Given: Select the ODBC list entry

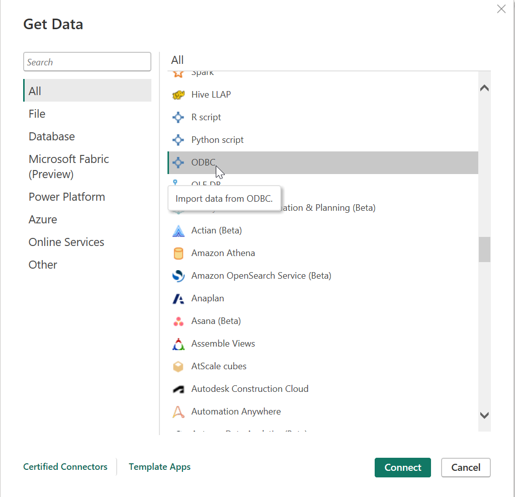Looking at the screenshot, I should click(x=323, y=162).
